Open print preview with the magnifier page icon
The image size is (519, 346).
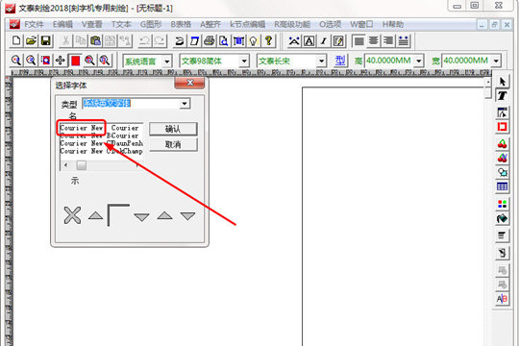224,40
